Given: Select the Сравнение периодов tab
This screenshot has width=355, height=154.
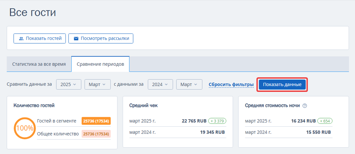Looking at the screenshot, I should tap(100, 64).
